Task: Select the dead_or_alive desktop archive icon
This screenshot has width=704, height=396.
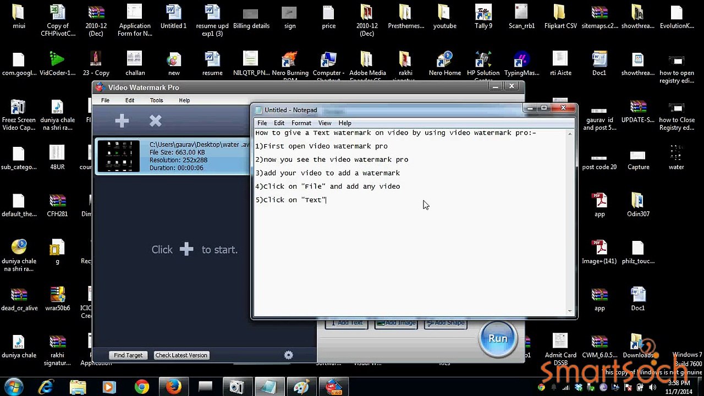Action: [x=19, y=300]
